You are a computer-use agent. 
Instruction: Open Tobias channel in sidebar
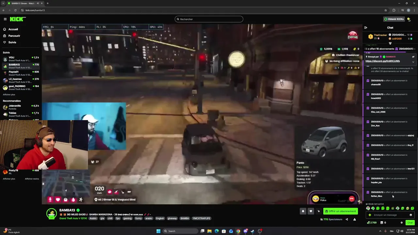click(21, 115)
